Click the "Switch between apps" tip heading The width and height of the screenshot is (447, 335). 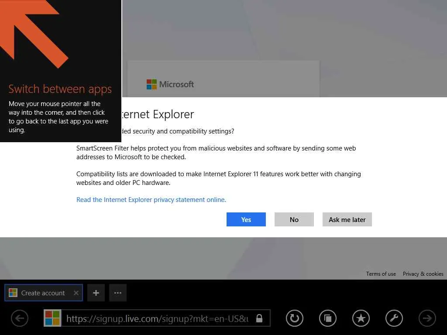[x=60, y=89]
